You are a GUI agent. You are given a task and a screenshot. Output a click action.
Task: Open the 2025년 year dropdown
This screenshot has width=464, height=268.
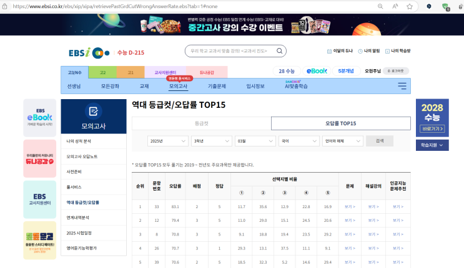(167, 141)
